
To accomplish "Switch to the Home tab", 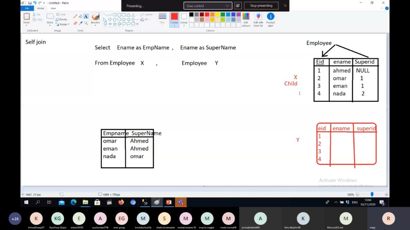I will click(x=40, y=8).
